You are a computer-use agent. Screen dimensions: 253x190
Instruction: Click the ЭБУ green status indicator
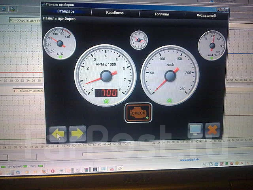coord(40,166)
